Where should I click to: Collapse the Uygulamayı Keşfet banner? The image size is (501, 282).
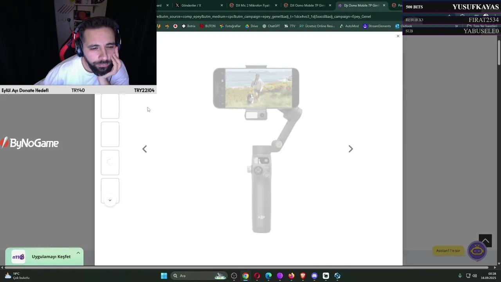(x=78, y=253)
